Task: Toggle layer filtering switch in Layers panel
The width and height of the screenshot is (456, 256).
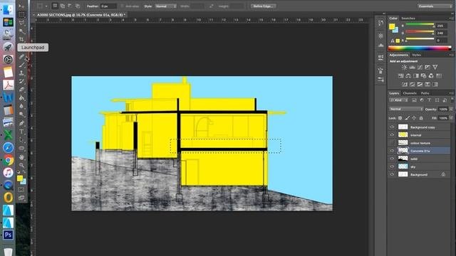Action: pos(452,100)
